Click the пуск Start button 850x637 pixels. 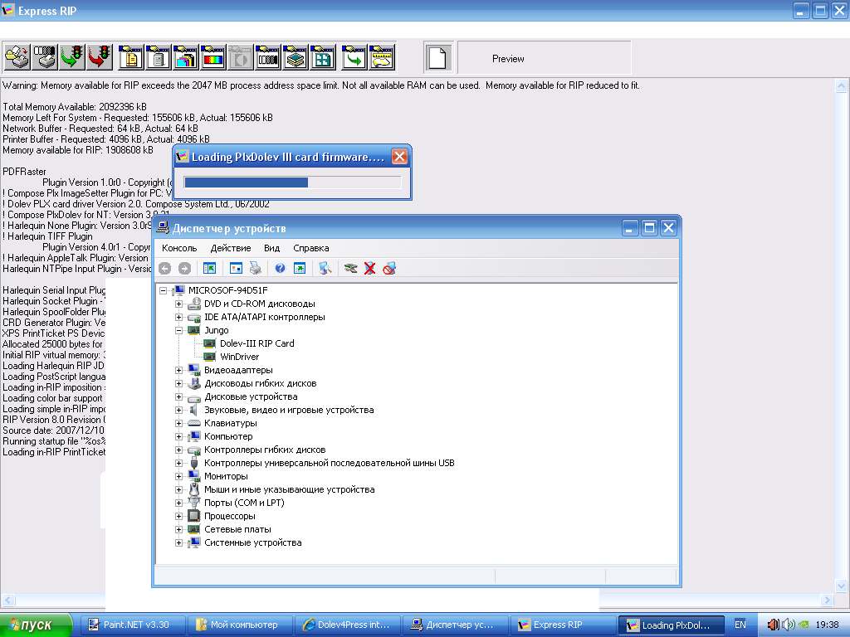pyautogui.click(x=36, y=625)
